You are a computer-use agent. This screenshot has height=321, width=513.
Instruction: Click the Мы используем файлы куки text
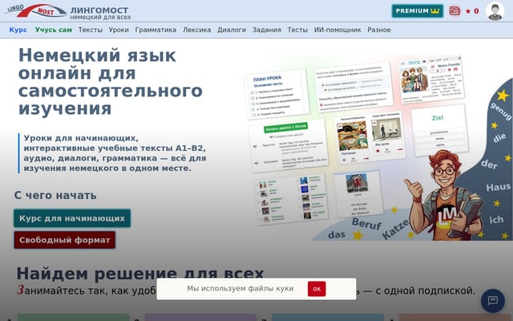(x=240, y=289)
